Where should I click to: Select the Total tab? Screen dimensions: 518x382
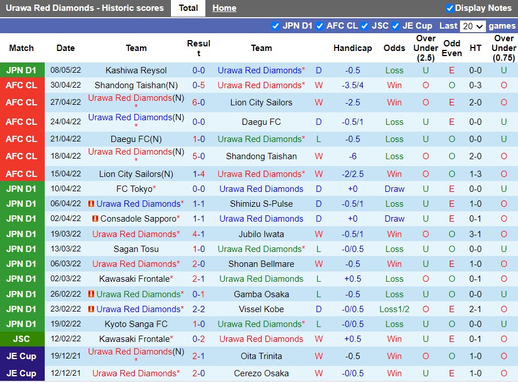click(x=188, y=8)
